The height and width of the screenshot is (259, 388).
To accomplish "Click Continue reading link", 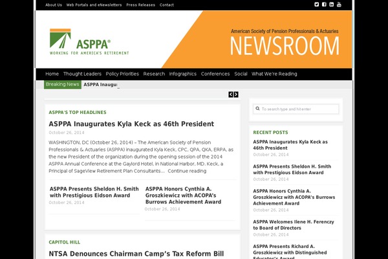I will click(187, 171).
